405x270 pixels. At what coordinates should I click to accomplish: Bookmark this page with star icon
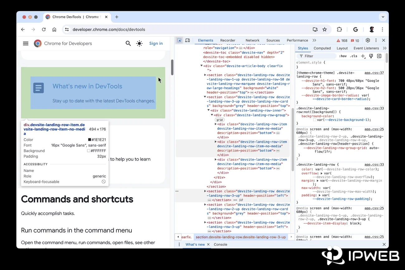325,30
